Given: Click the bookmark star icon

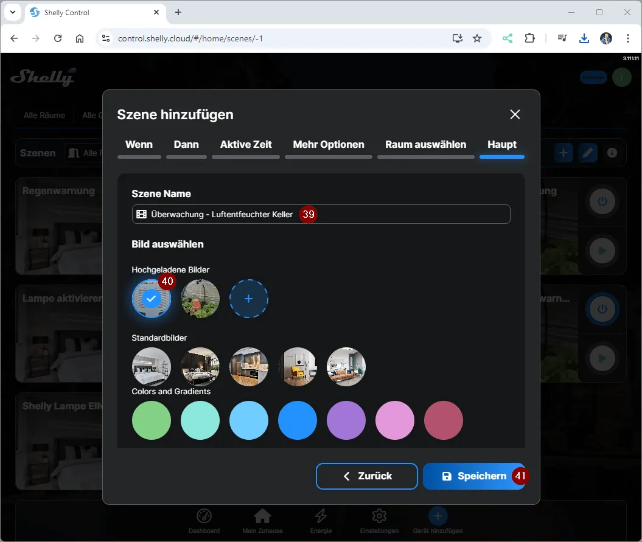Looking at the screenshot, I should (477, 38).
